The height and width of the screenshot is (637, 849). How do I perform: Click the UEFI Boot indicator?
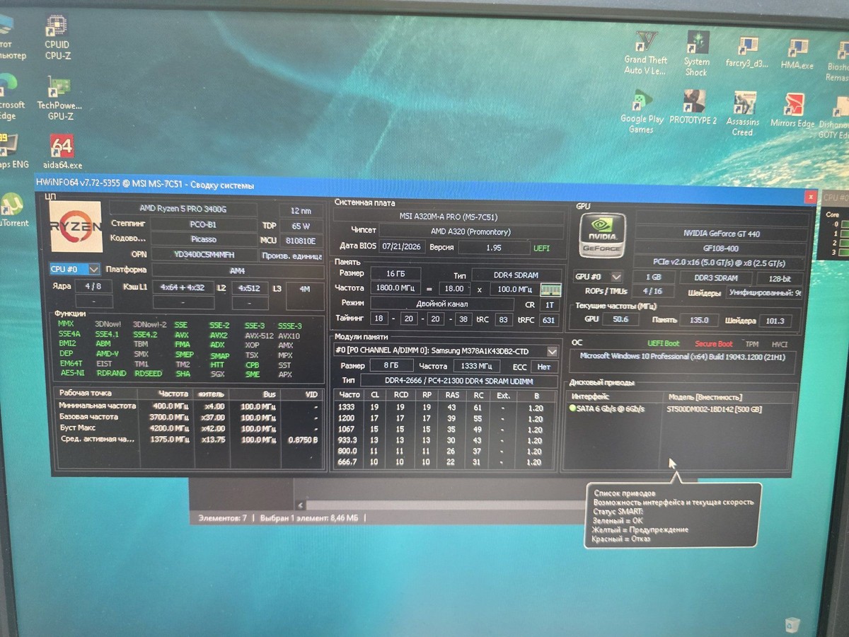(663, 343)
